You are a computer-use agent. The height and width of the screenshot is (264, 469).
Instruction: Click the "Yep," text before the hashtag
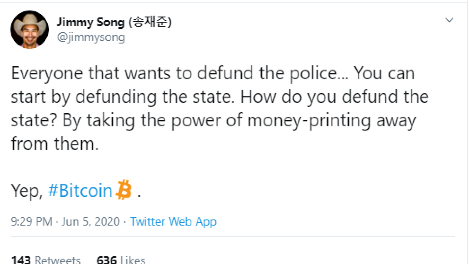[27, 191]
